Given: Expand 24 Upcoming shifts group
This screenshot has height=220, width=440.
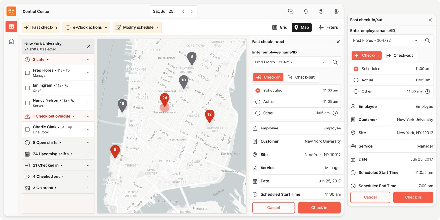Looking at the screenshot, I should tap(71, 154).
